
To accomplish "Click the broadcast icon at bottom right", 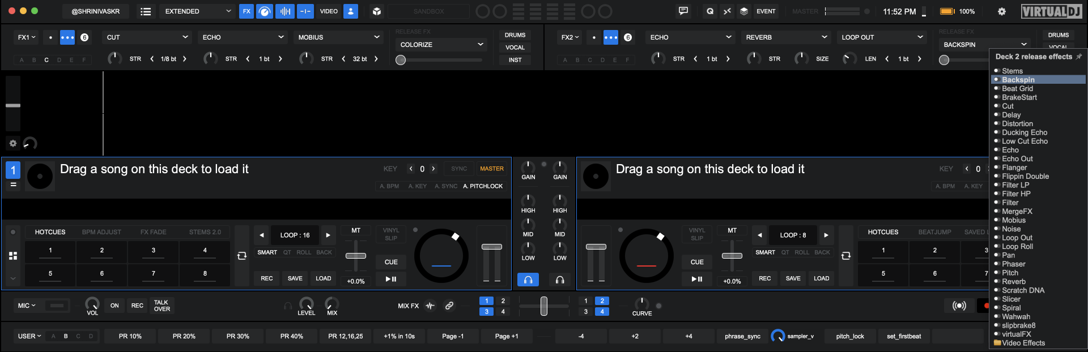I will (x=959, y=306).
